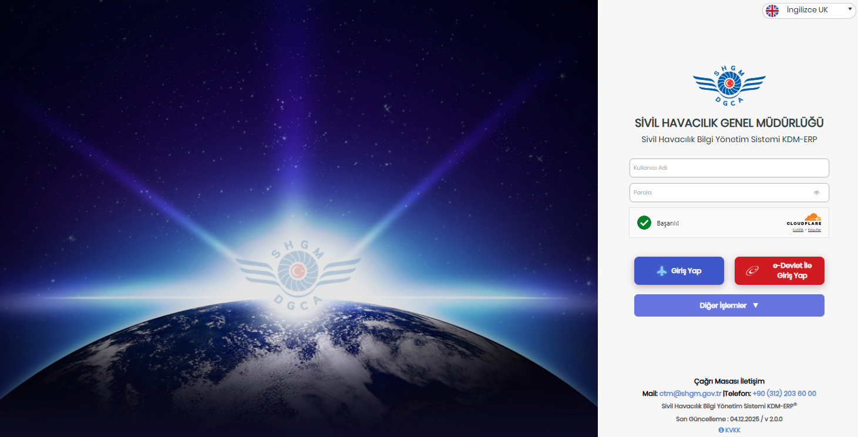Screen dimensions: 858x437
Task: Click the airplane icon on Giriş Yap button
Action: tap(662, 271)
